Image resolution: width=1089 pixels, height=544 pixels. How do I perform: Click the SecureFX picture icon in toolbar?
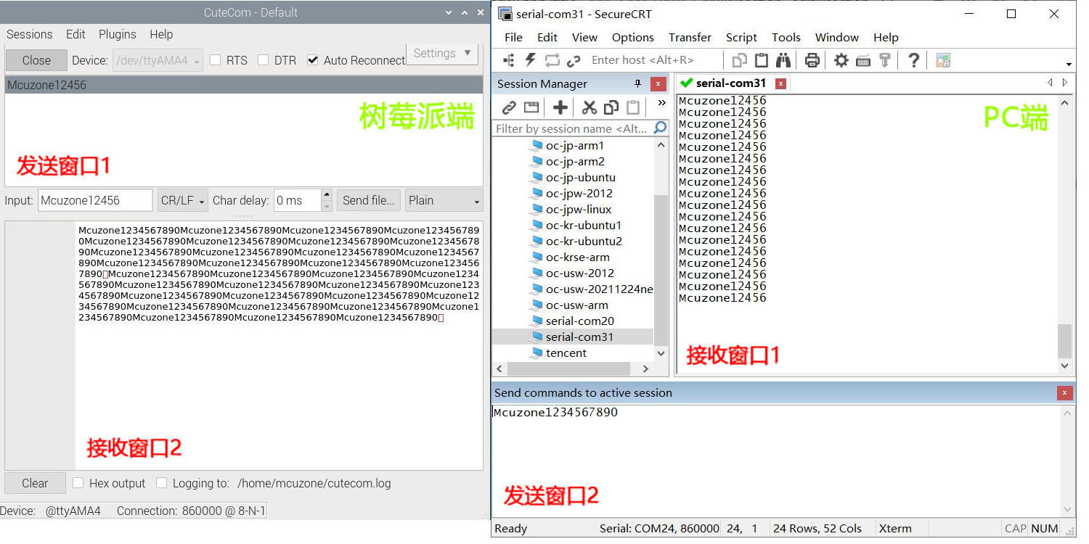[942, 60]
